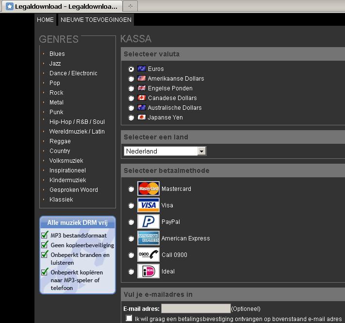Click the Japanese flag icon
This screenshot has width=345, height=323.
coord(142,117)
